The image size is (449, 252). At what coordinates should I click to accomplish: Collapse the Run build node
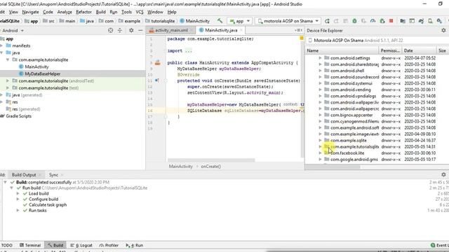pyautogui.click(x=11, y=188)
